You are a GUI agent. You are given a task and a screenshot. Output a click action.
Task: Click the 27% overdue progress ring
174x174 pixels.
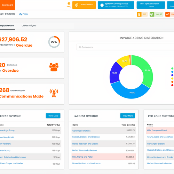pos(54,42)
